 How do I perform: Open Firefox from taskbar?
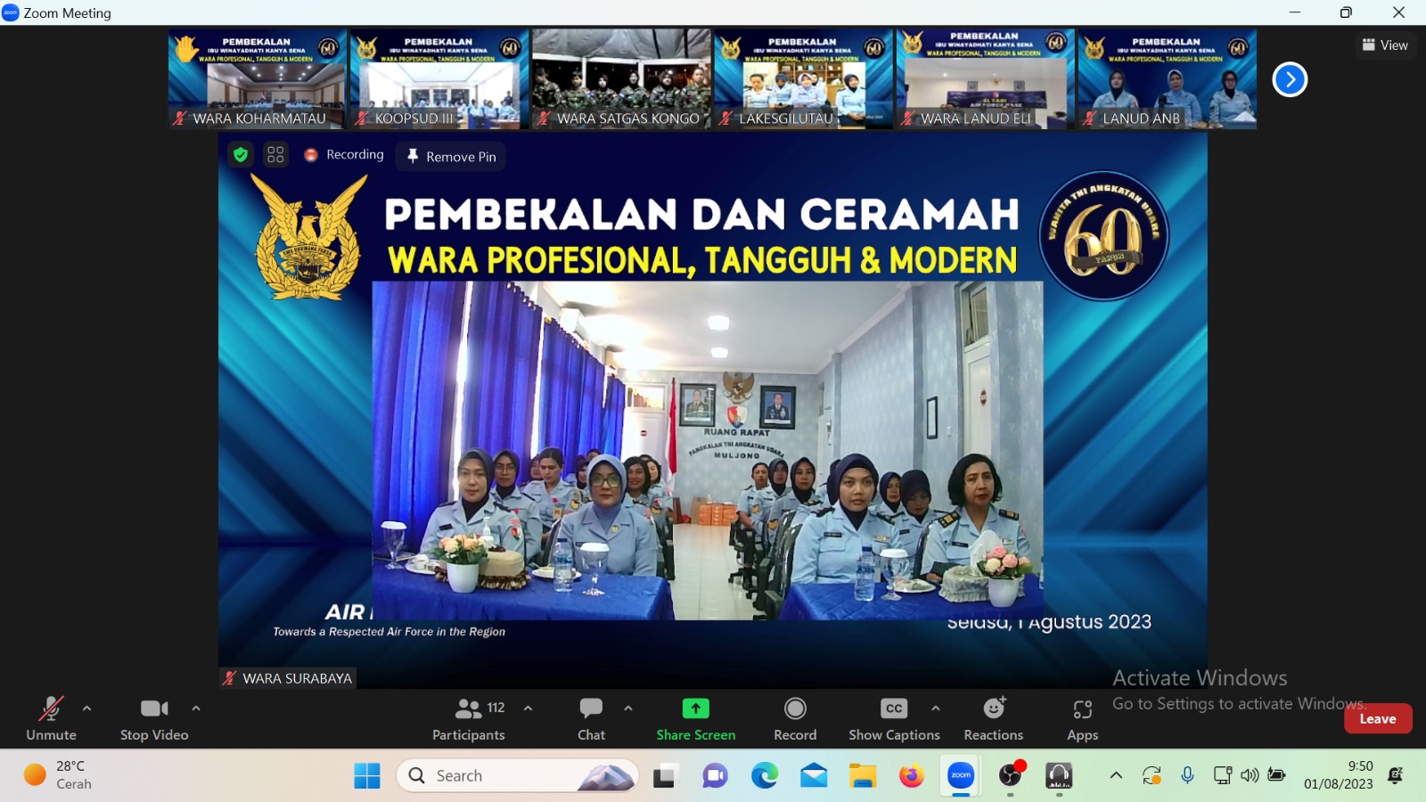[x=912, y=776]
